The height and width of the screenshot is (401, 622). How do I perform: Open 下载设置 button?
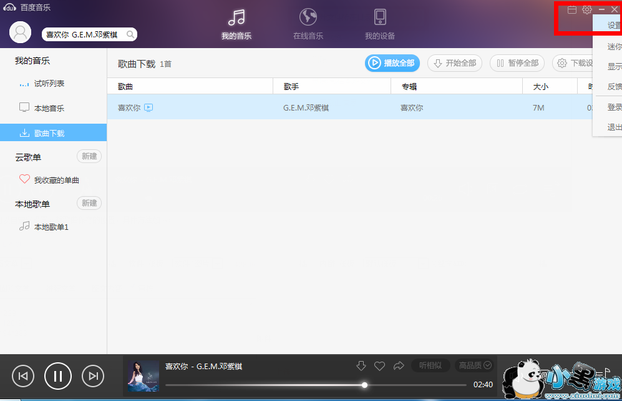573,63
